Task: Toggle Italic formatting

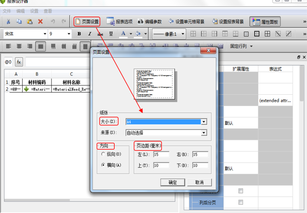Action: [90, 34]
